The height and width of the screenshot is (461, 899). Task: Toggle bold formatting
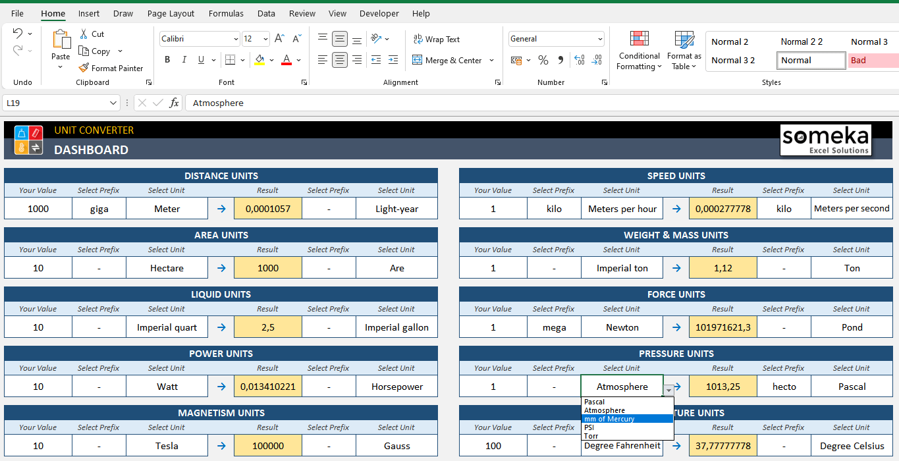(x=167, y=59)
